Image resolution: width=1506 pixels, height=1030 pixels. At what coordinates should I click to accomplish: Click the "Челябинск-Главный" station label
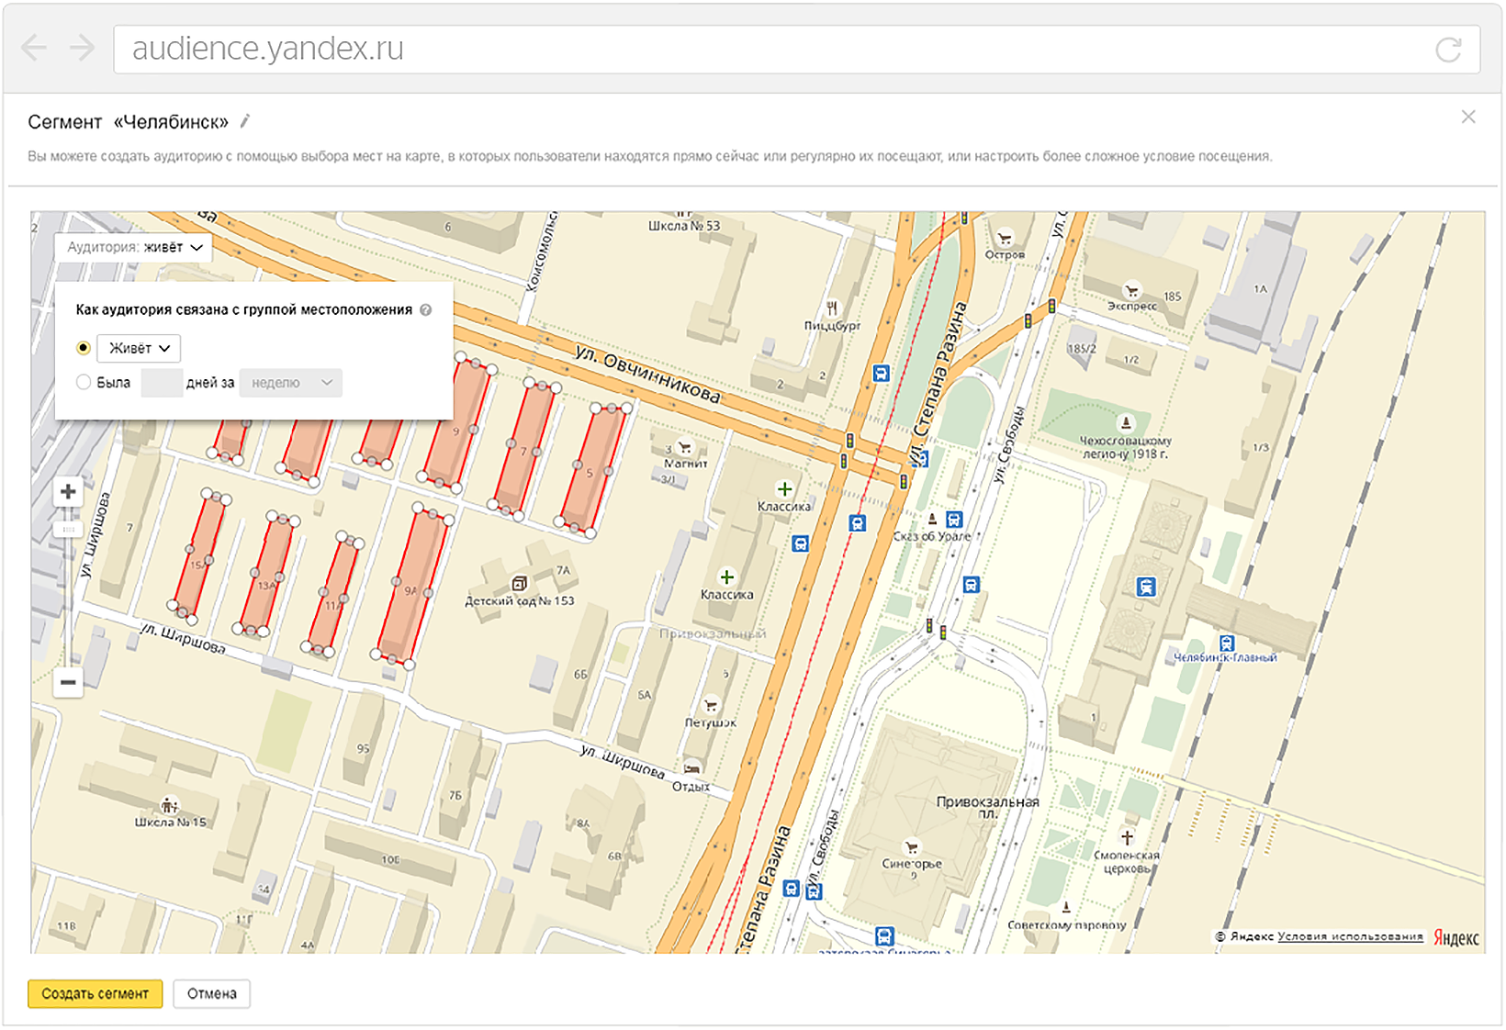point(1225,658)
